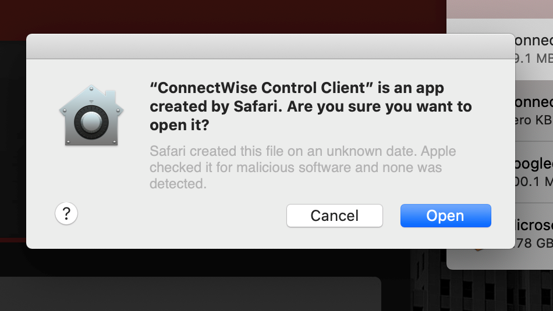
Task: Click the Zero KB file size label
Action: click(x=534, y=120)
